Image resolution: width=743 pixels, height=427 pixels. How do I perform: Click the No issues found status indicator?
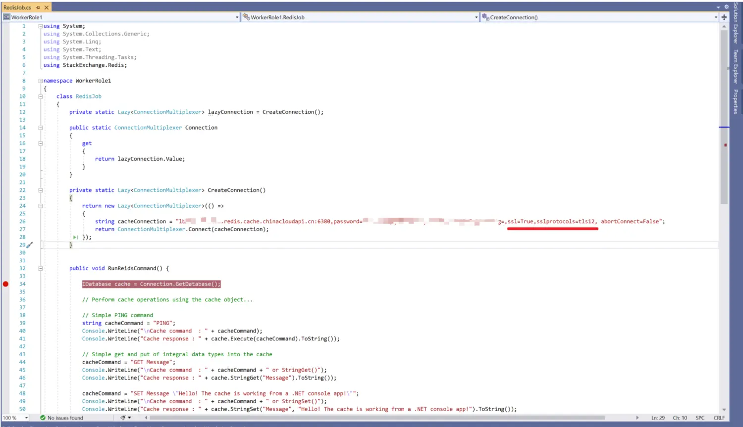coord(61,418)
